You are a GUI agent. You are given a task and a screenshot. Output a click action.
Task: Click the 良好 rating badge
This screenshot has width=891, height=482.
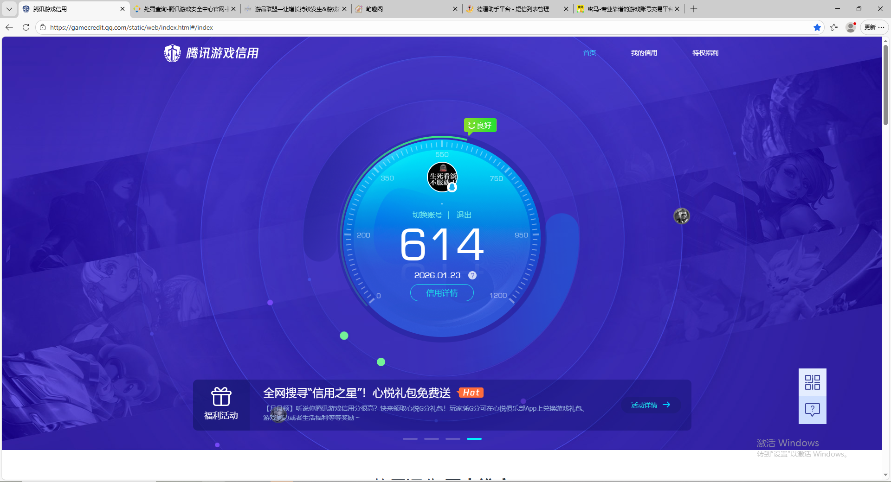pyautogui.click(x=480, y=125)
